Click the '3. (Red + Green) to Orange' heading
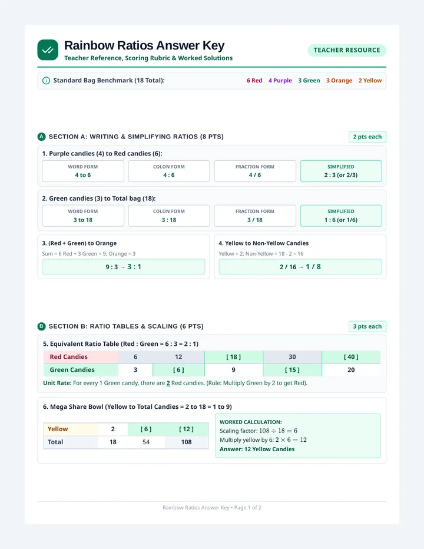424x549 pixels. point(79,243)
